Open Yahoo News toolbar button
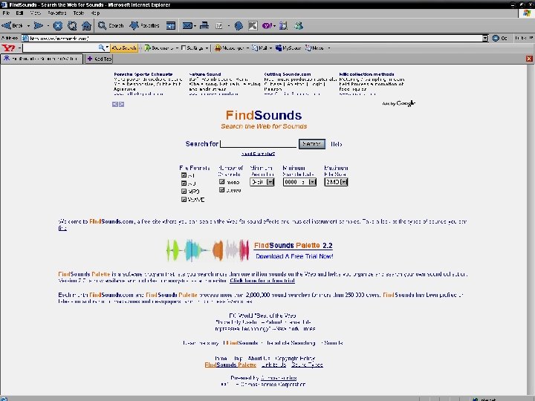The height and width of the screenshot is (401, 535). [314, 48]
